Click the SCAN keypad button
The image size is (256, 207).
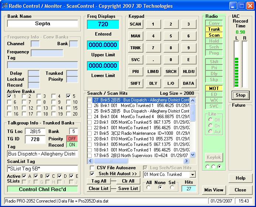click(136, 24)
